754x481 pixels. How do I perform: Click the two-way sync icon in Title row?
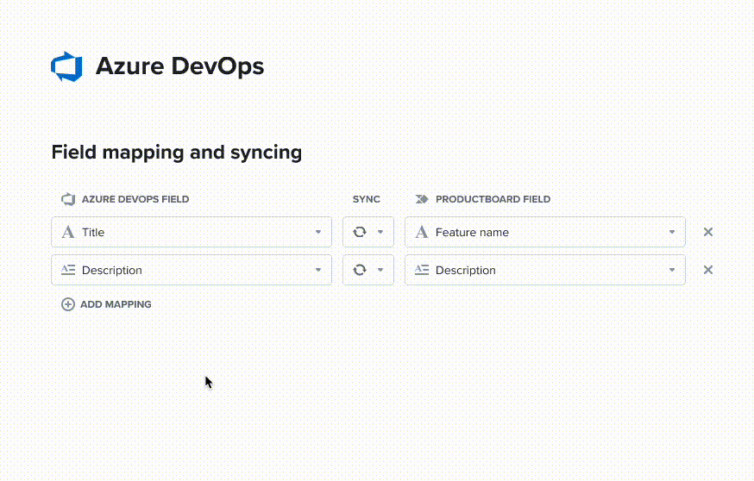pyautogui.click(x=360, y=232)
